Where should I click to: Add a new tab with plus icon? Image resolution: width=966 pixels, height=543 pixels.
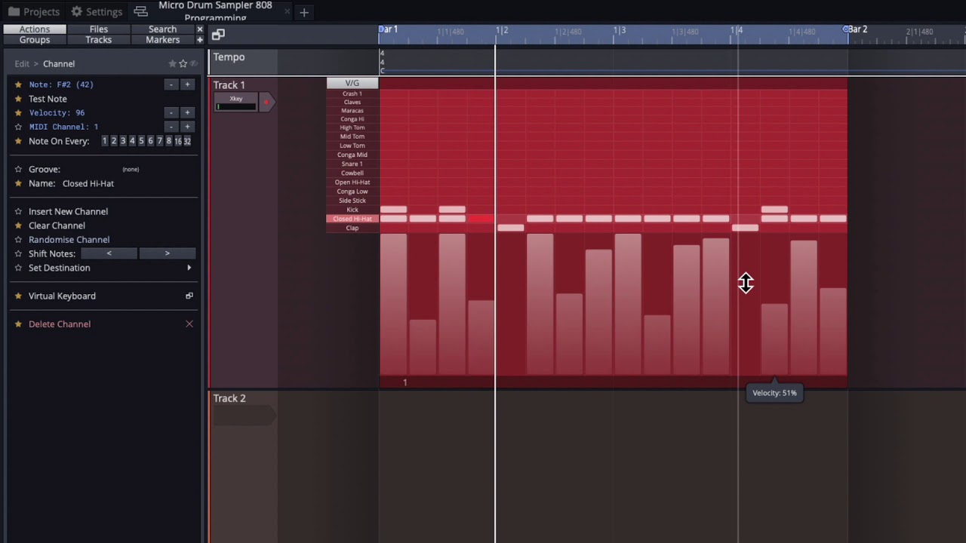coord(304,12)
